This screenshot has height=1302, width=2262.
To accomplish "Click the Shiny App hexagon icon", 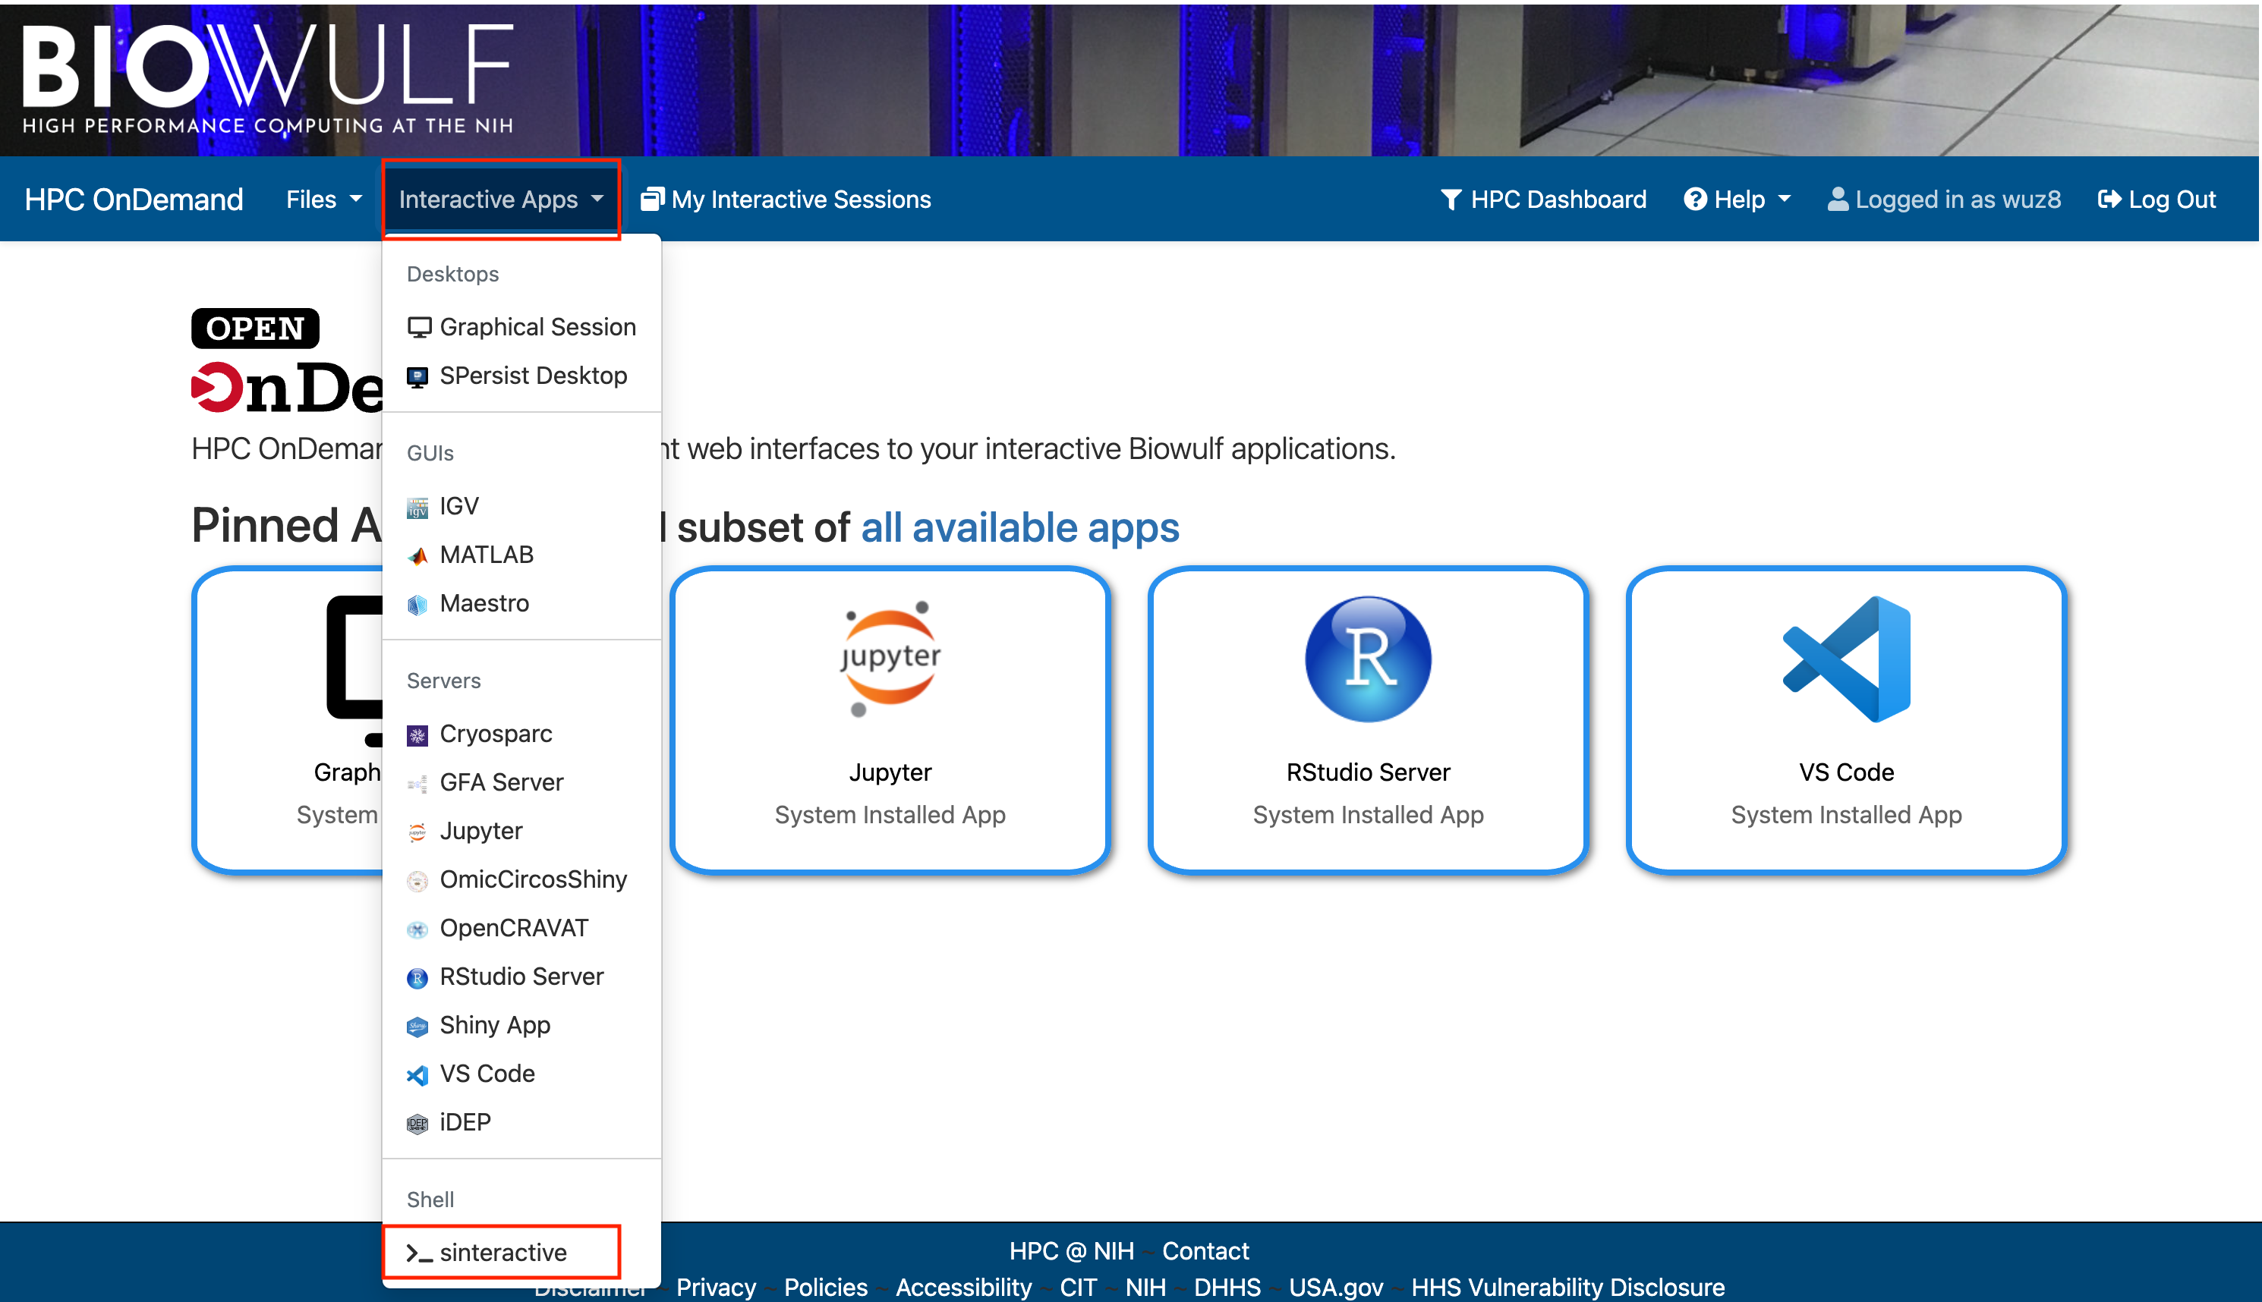I will coord(417,1027).
